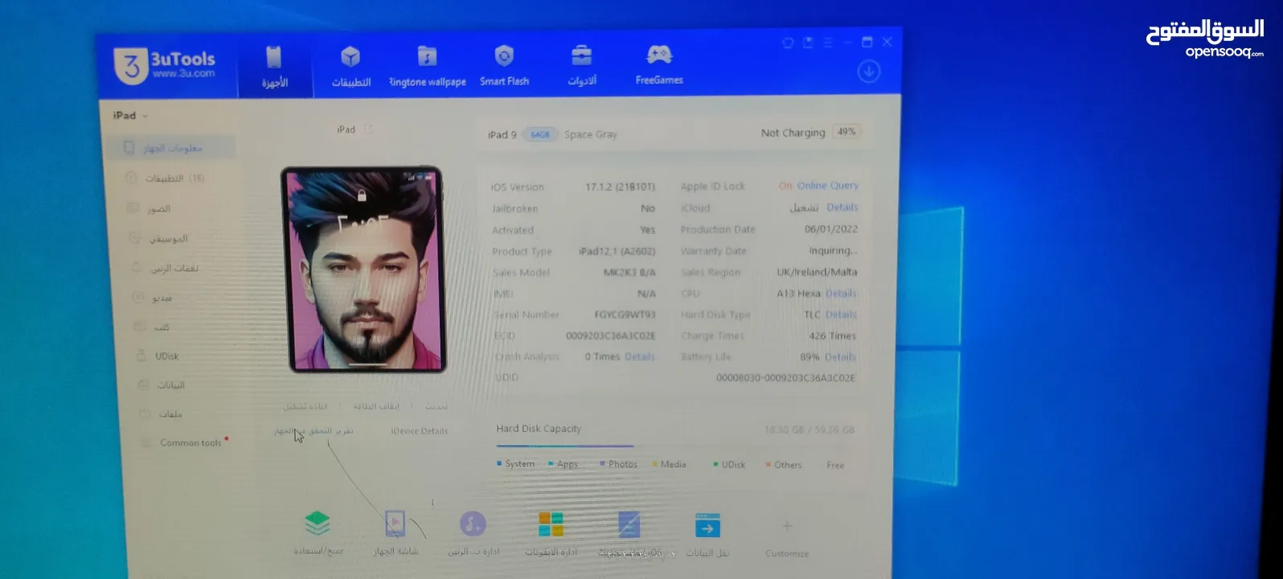This screenshot has width=1283, height=579.
Task: Click the Media legend color square
Action: point(655,464)
